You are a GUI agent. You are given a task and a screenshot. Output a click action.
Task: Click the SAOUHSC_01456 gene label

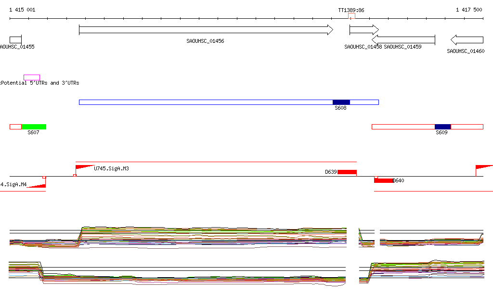(205, 41)
